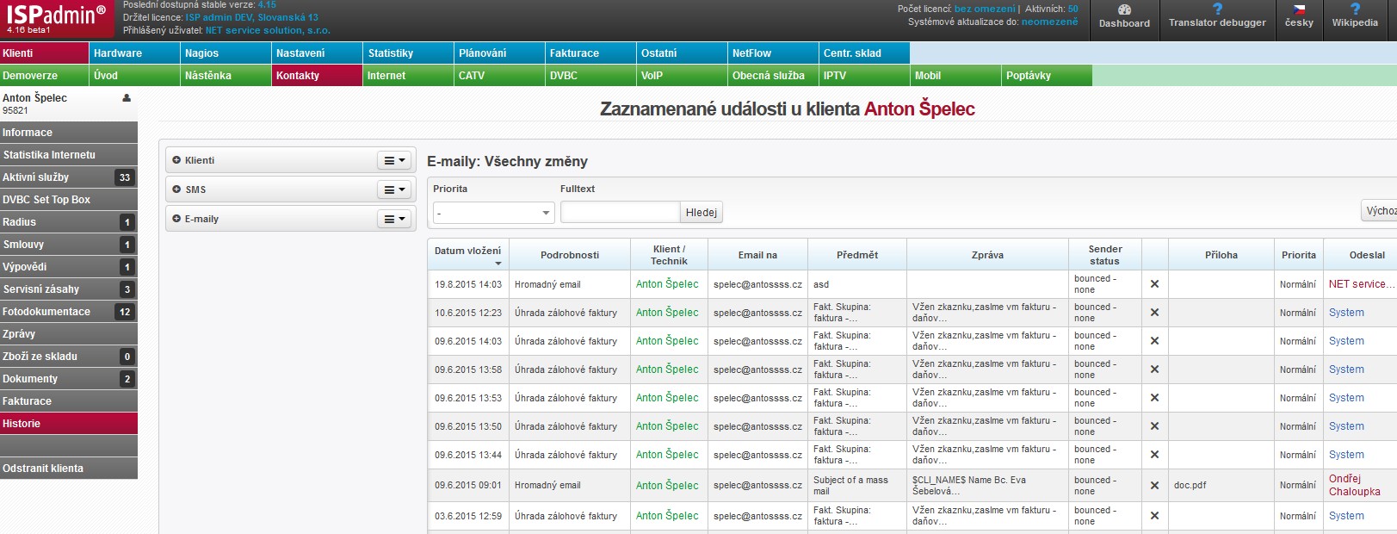
Task: Open Informace in client sidebar
Action: [x=69, y=133]
